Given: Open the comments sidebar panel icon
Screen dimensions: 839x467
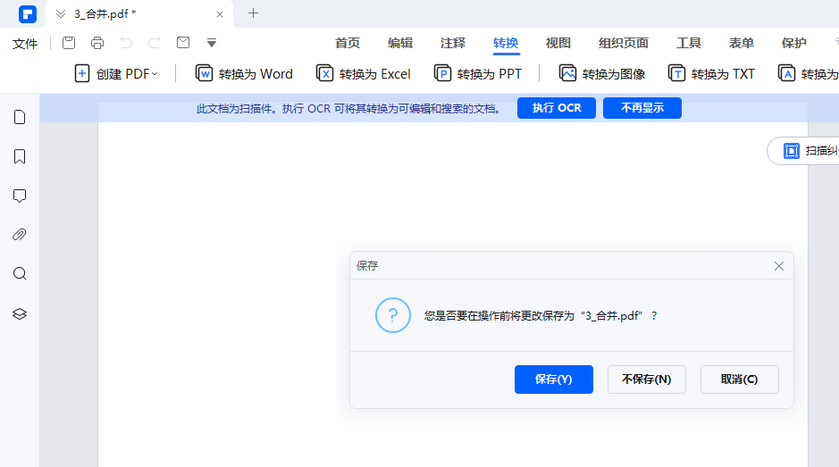Looking at the screenshot, I should [20, 196].
